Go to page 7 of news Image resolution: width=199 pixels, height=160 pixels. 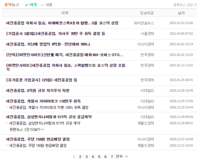click(112, 157)
